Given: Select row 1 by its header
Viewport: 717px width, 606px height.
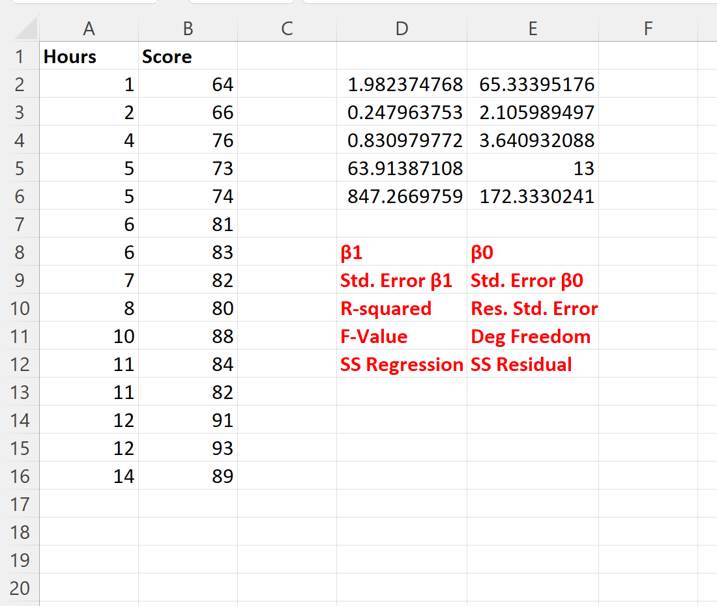Looking at the screenshot, I should click(x=20, y=57).
